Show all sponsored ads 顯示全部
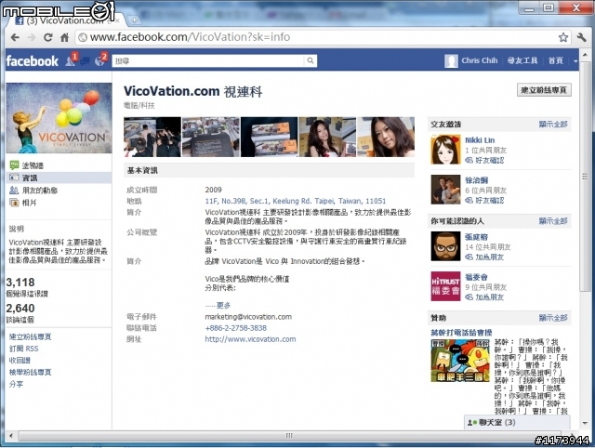This screenshot has width=595, height=448. pyautogui.click(x=553, y=318)
